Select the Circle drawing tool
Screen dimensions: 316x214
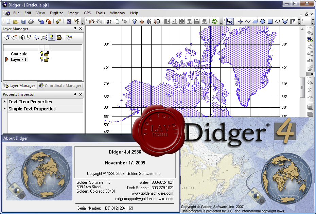tap(263, 21)
